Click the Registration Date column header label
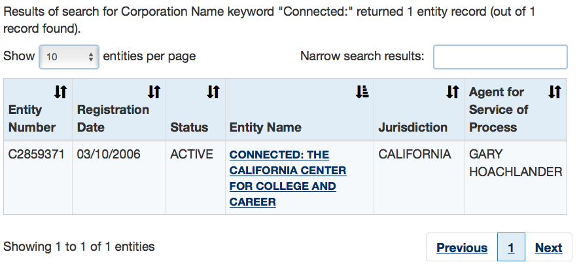579x279 pixels. pos(113,119)
